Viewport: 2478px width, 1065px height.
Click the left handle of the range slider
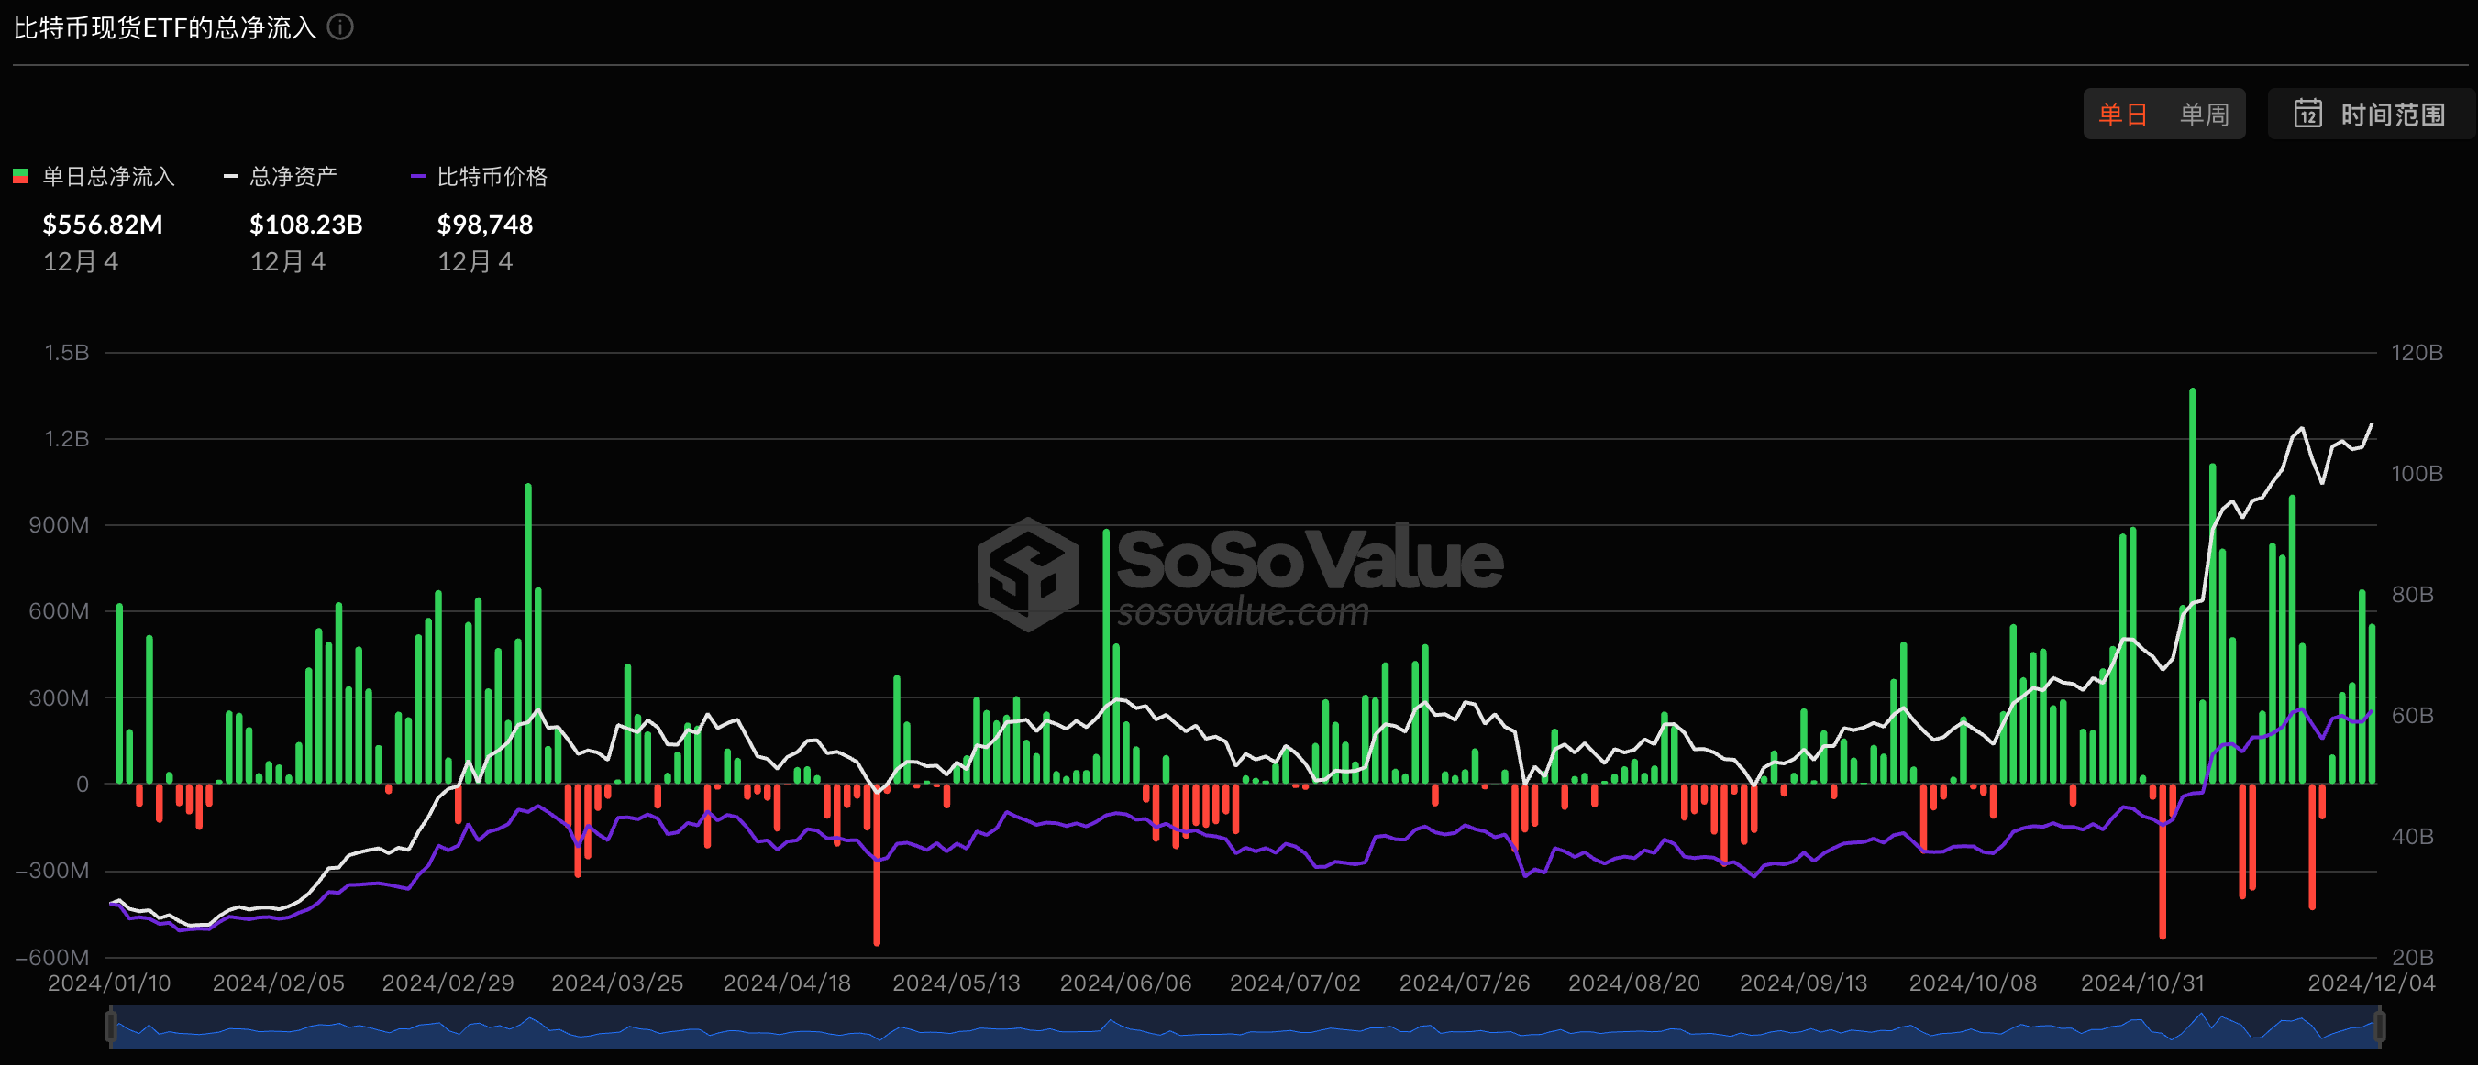111,1026
